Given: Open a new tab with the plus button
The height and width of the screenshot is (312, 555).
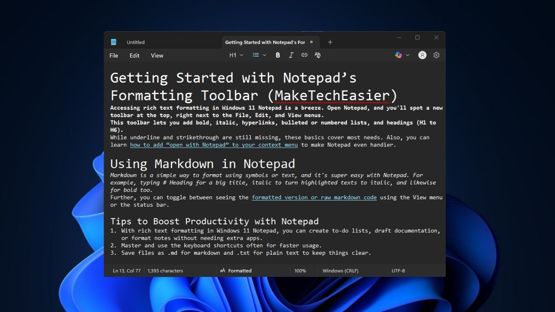Looking at the screenshot, I should (330, 42).
